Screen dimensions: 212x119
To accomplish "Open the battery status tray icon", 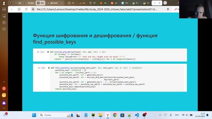I will click(x=191, y=115).
